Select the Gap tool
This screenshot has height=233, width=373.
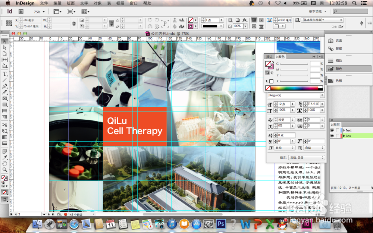click(x=4, y=60)
